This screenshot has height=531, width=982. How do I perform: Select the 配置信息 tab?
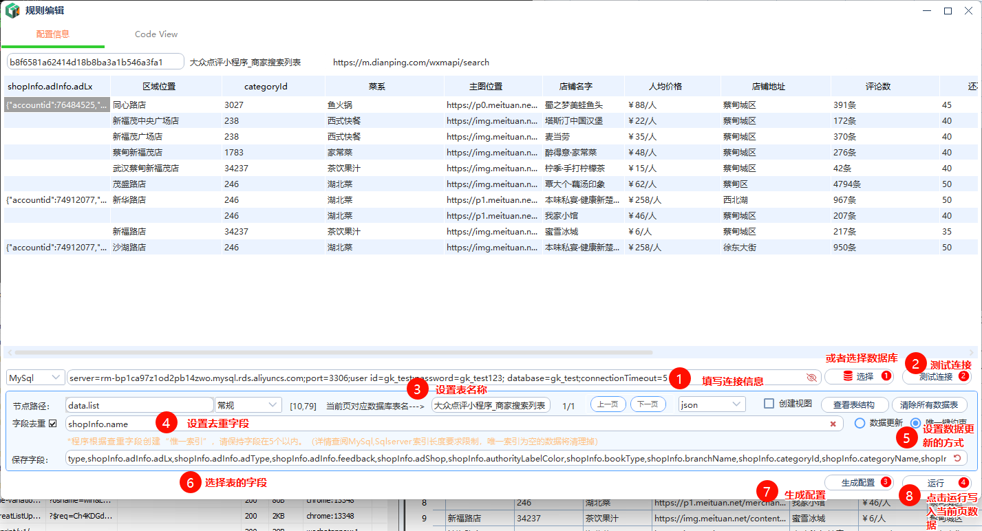pos(52,34)
